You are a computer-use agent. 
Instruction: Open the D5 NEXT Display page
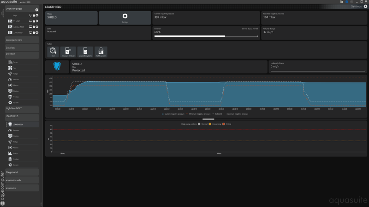click(x=22, y=91)
